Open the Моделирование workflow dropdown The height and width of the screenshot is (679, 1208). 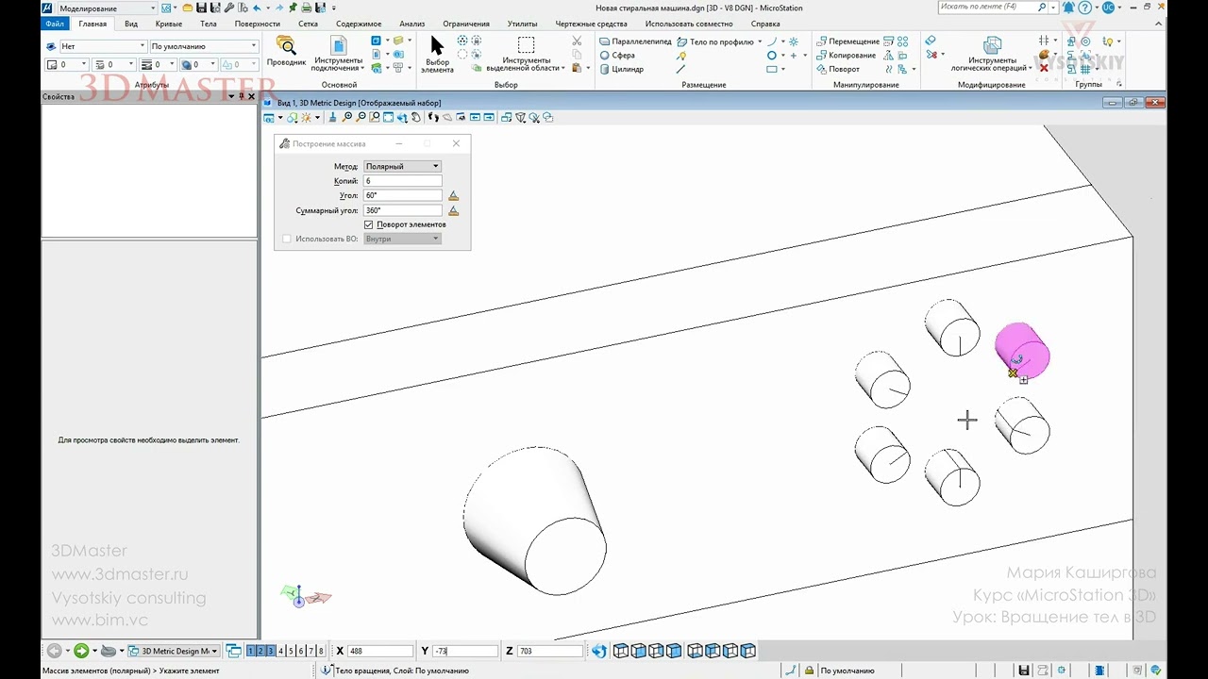click(x=107, y=8)
